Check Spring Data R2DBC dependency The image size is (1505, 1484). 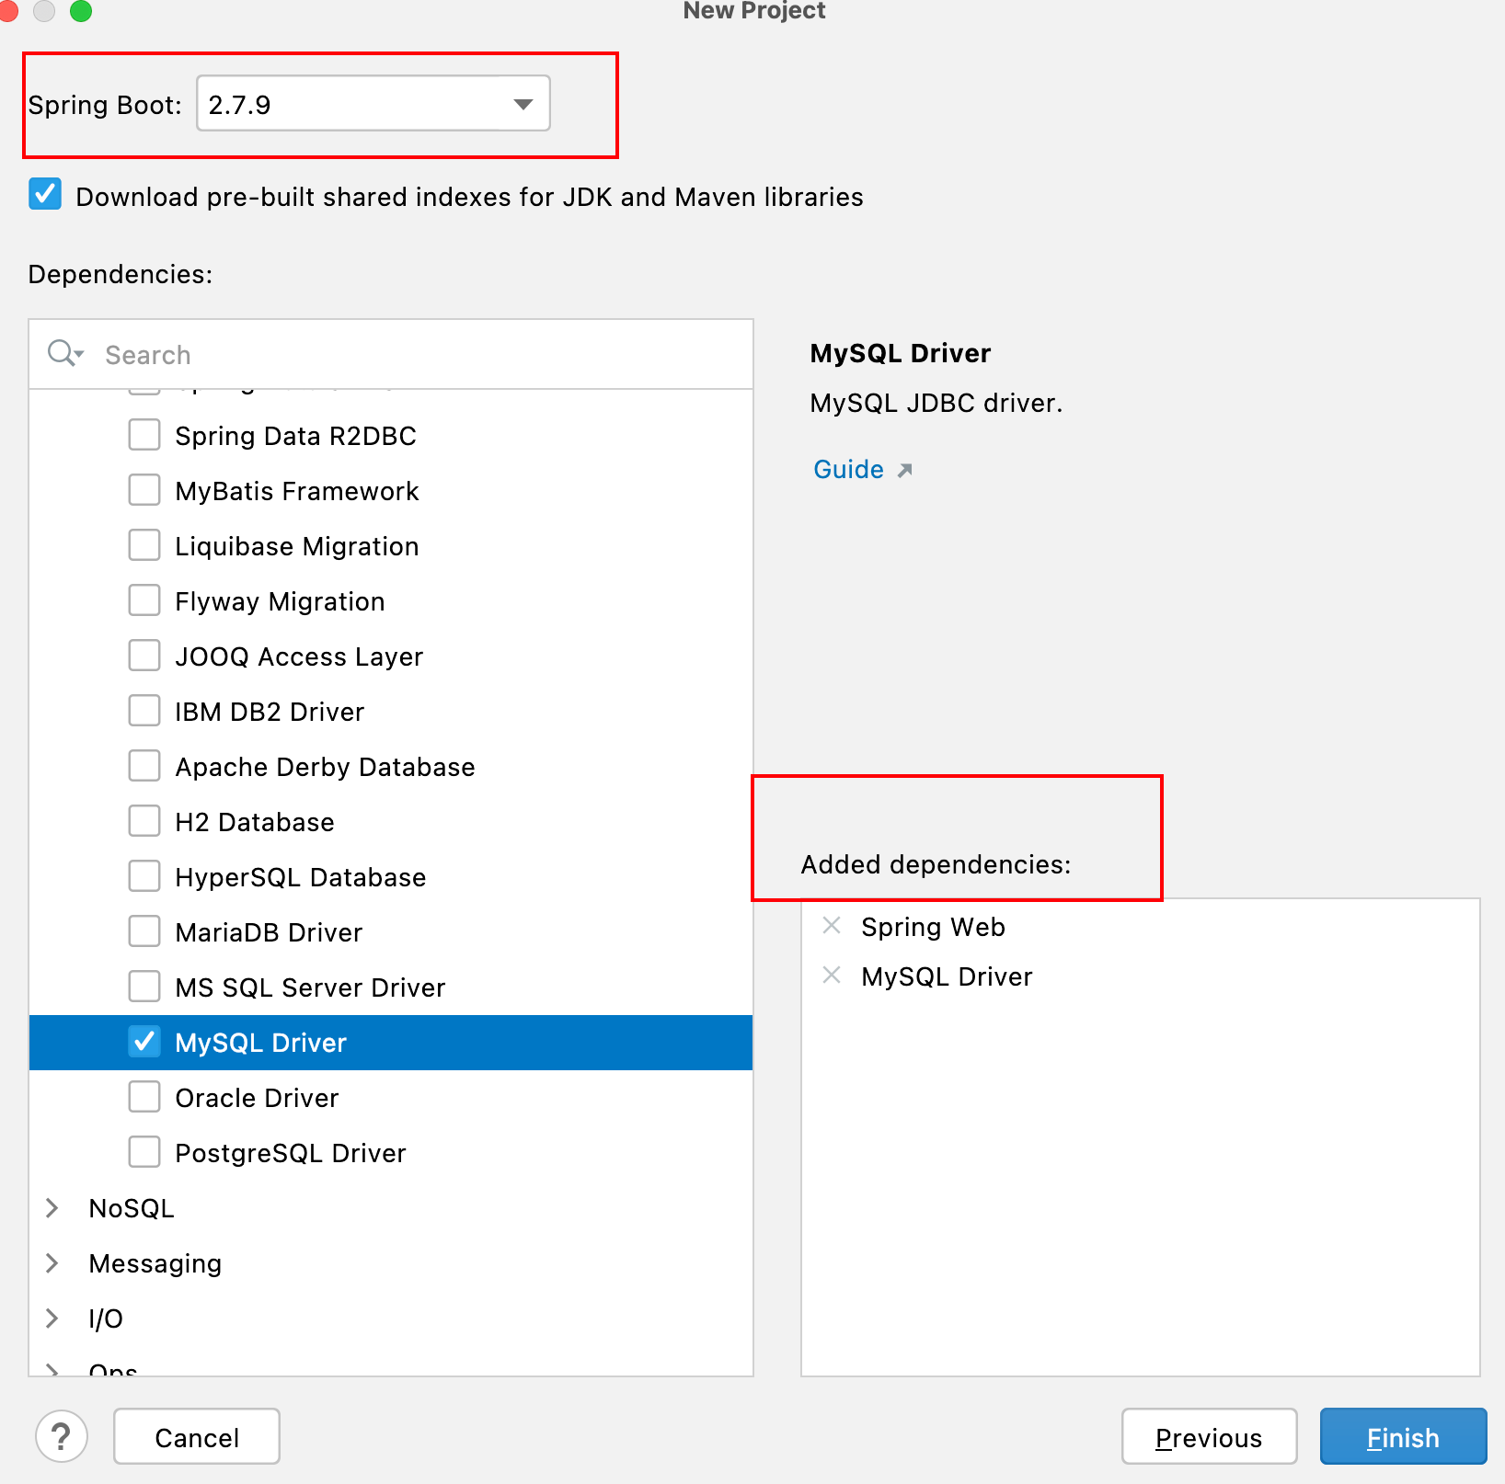pos(144,435)
